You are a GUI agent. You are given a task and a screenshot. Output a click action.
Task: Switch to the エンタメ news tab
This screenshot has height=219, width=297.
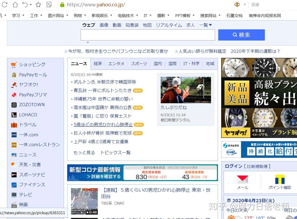point(116,64)
